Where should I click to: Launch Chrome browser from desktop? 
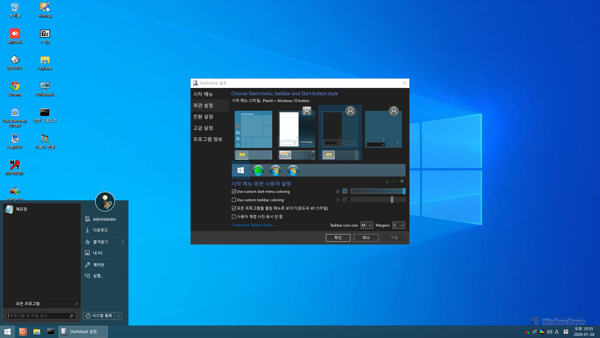pos(15,87)
